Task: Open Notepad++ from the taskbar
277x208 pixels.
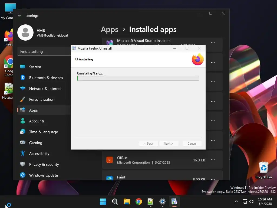Action: (x=150, y=201)
